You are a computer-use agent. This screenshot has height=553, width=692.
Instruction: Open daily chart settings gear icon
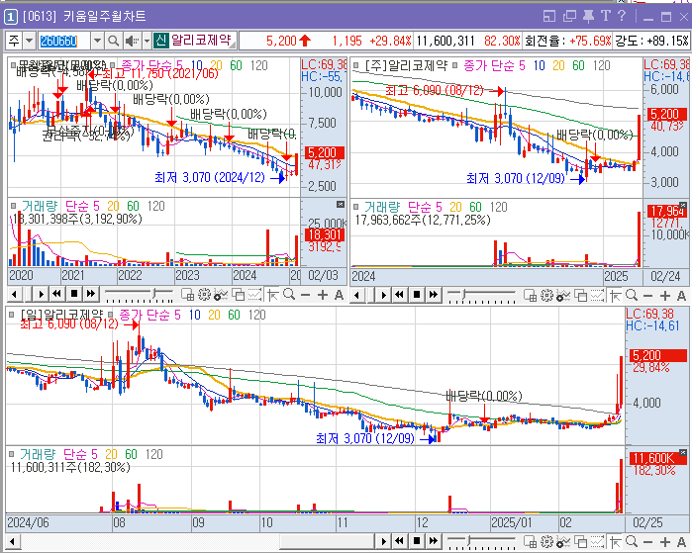546,541
